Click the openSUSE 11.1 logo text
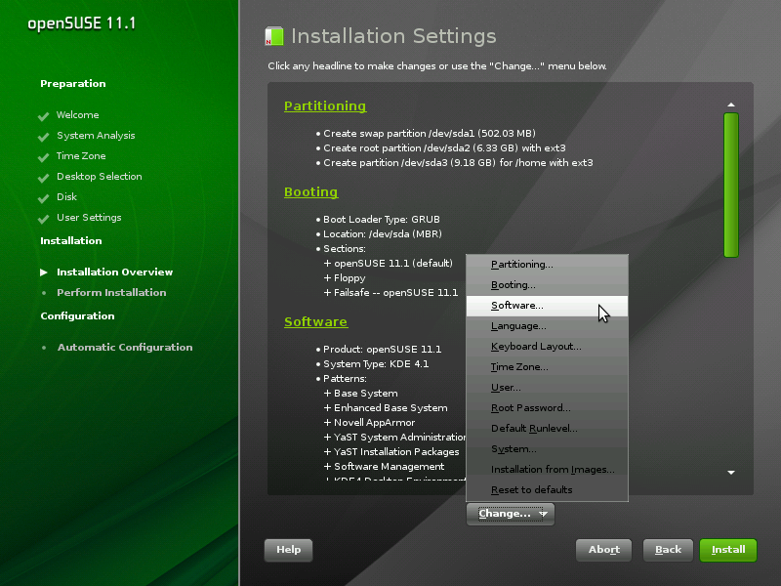Image resolution: width=781 pixels, height=586 pixels. pyautogui.click(x=82, y=23)
